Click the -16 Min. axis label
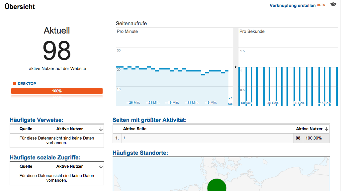Viewport: 341px width, 191px height. [172, 102]
